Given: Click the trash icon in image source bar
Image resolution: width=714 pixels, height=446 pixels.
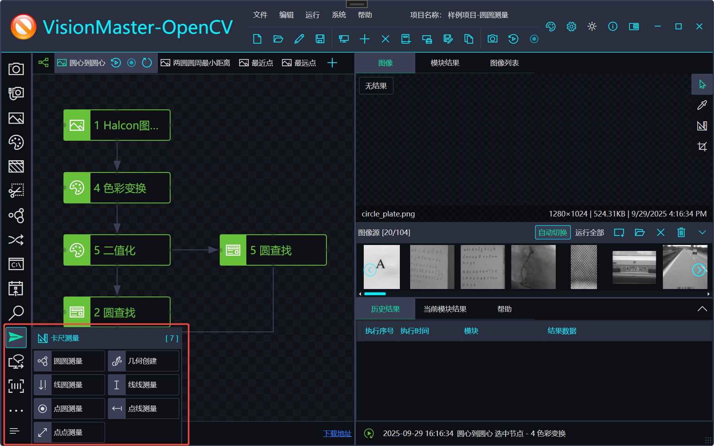Looking at the screenshot, I should (x=681, y=232).
